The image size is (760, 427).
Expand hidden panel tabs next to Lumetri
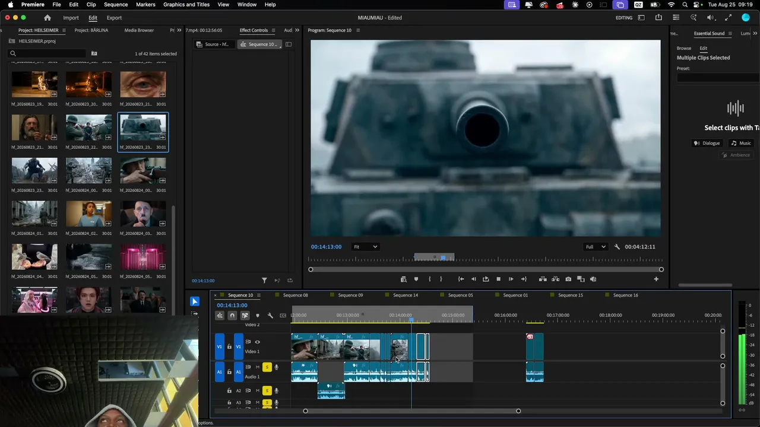(756, 34)
